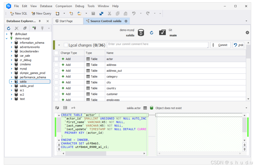Click the New Query toolbar button
The image size is (255, 167).
coord(41,13)
